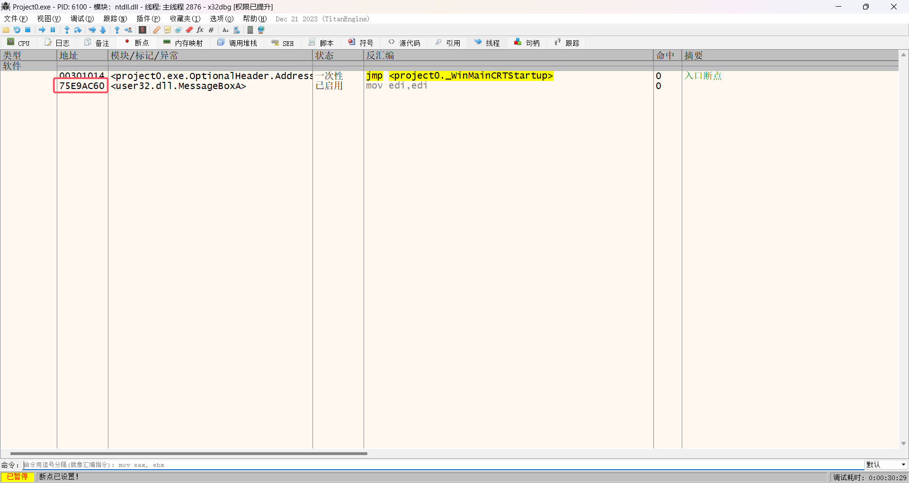Switch to the 脚本 script tab
Image resolution: width=909 pixels, height=483 pixels.
(321, 43)
